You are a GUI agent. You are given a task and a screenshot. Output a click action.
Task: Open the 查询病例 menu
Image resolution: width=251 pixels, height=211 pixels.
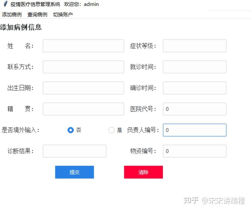(37, 15)
